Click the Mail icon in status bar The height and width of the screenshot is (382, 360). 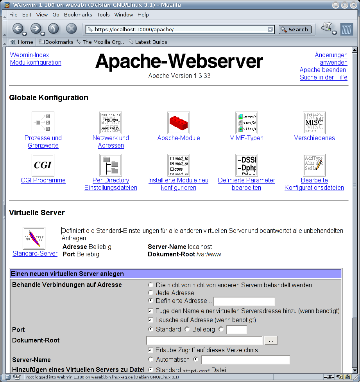(x=16, y=377)
